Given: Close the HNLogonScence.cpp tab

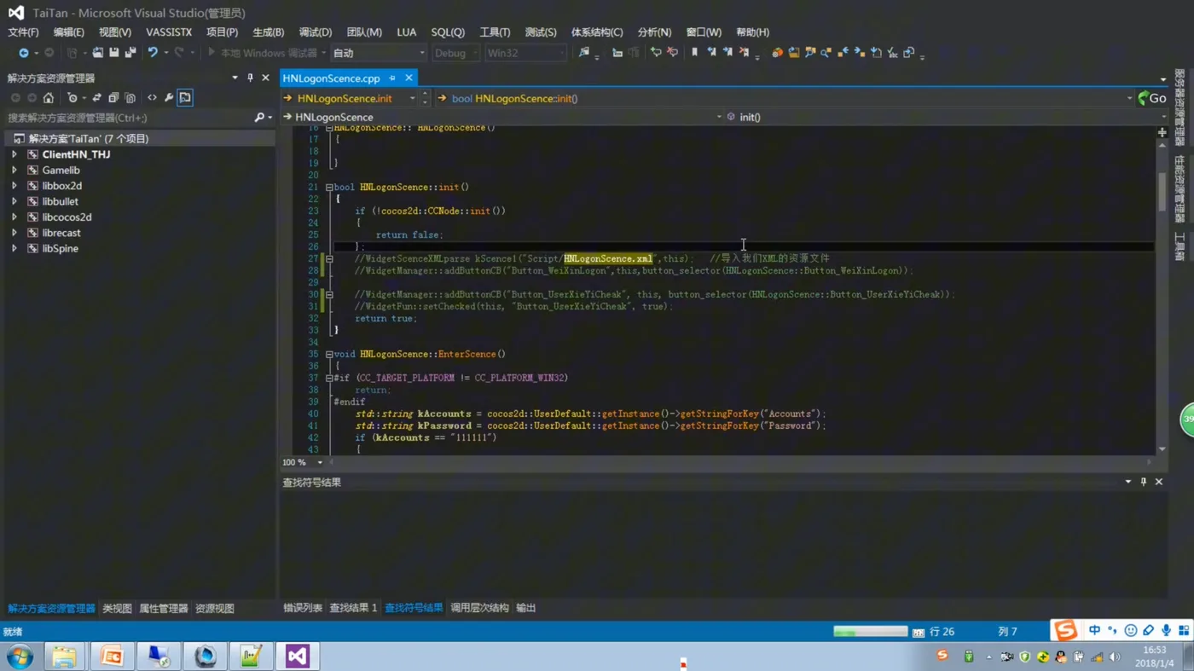Looking at the screenshot, I should click(409, 78).
